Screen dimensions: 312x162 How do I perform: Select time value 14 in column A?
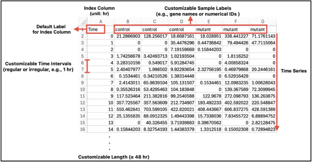point(100,129)
